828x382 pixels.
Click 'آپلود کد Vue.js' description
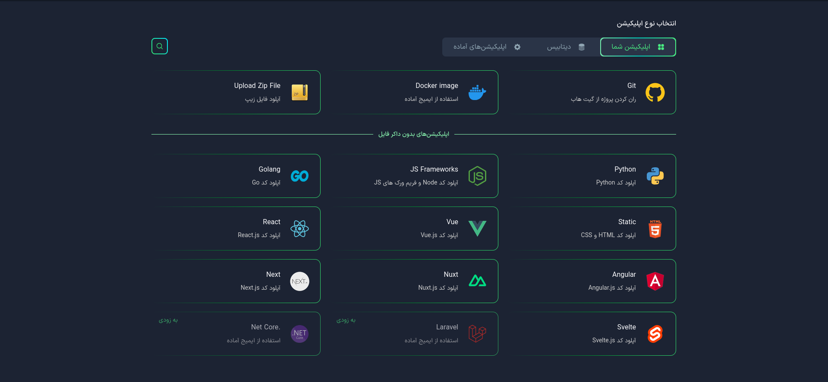tap(439, 235)
